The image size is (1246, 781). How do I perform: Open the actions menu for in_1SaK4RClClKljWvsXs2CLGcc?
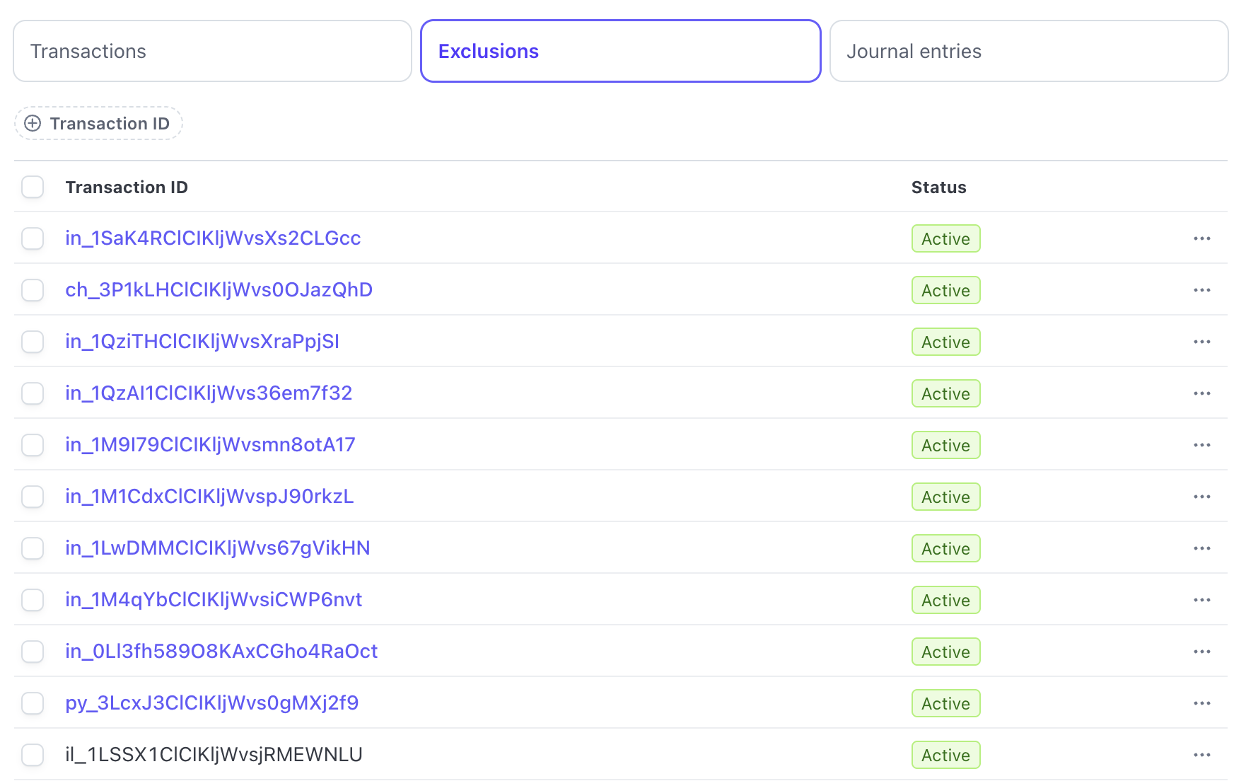coord(1202,238)
